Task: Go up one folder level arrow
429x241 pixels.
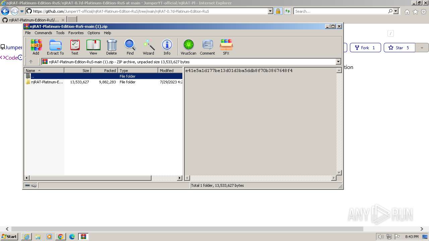Action: (x=31, y=62)
